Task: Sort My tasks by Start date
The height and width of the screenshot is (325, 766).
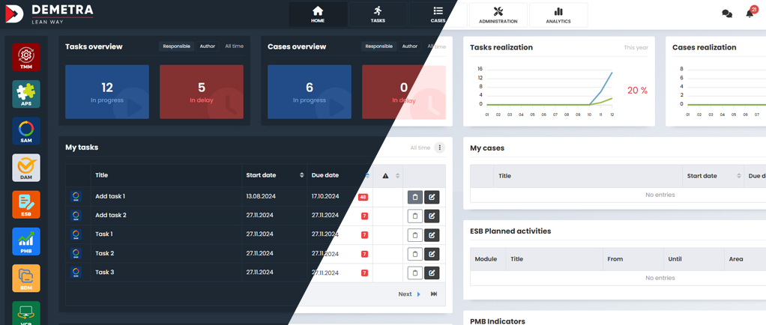Action: pyautogui.click(x=302, y=175)
